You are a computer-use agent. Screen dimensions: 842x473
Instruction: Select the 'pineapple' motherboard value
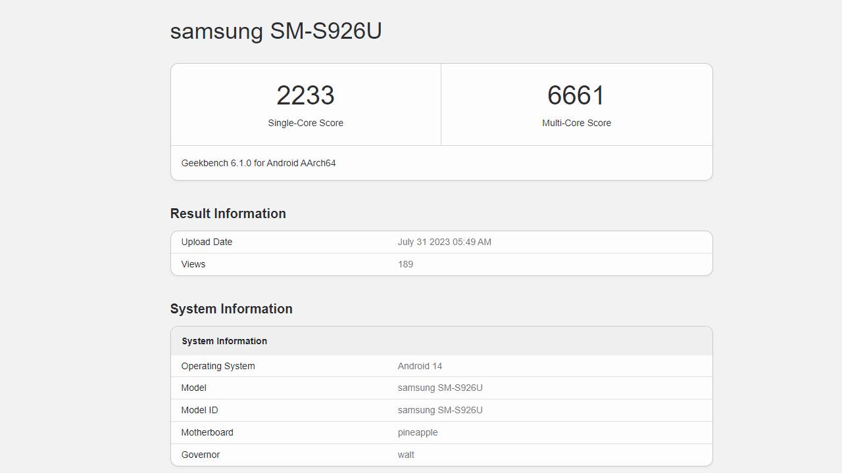point(418,432)
